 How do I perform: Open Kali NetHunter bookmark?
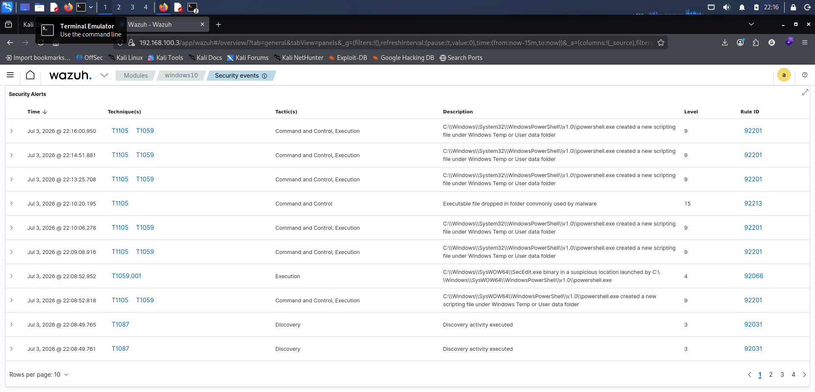(x=298, y=58)
